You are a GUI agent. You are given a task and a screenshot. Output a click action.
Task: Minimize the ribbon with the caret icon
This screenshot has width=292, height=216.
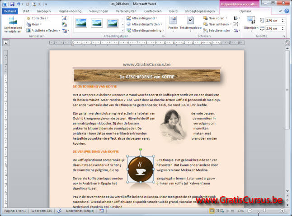(280, 11)
